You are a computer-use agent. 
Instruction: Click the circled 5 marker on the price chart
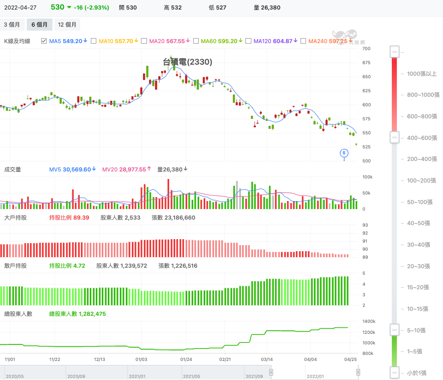(344, 153)
